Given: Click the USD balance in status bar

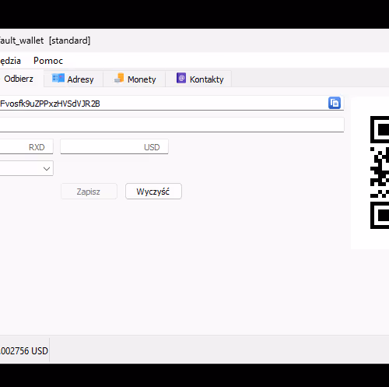Looking at the screenshot, I should coord(24,351).
